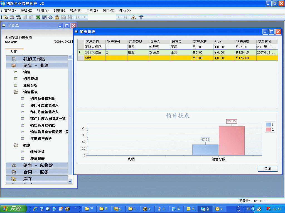Go to last record toolbar arrow
Image resolution: width=285 pixels, height=213 pixels.
(126, 17)
